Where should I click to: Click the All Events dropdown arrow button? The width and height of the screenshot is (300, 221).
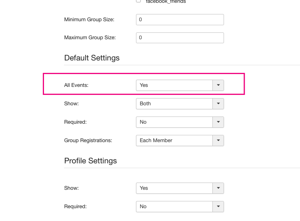pyautogui.click(x=218, y=85)
